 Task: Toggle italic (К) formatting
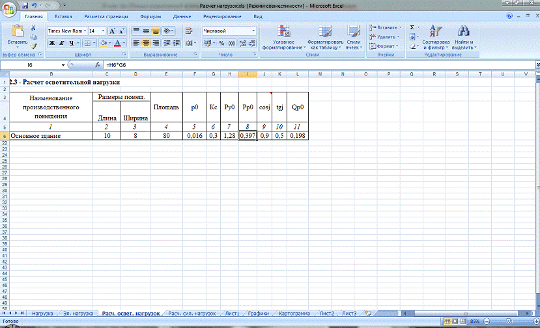(62, 43)
